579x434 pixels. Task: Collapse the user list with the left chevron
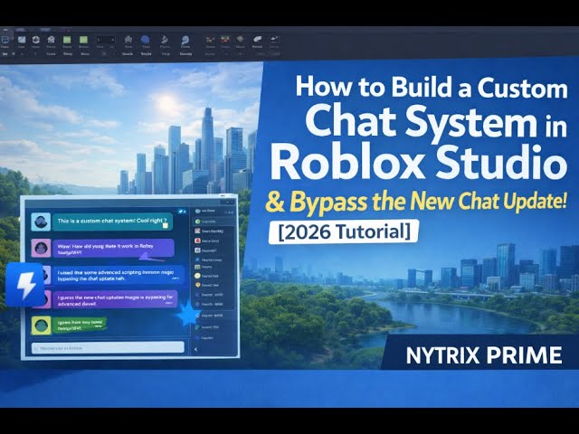click(195, 349)
